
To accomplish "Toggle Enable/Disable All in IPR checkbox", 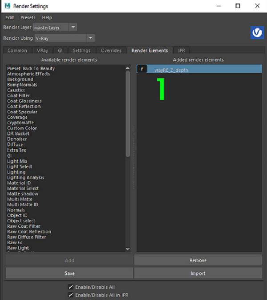I will pos(70,295).
